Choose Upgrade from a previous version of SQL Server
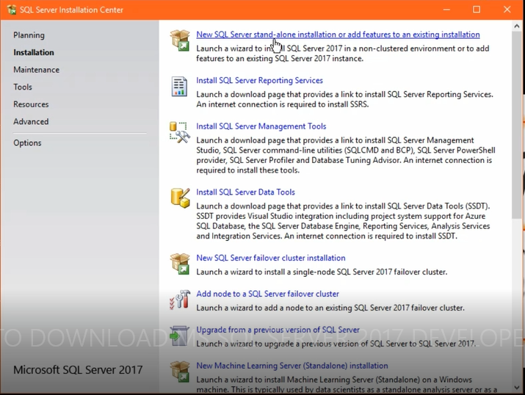Viewport: 525px width, 395px height. (x=278, y=330)
